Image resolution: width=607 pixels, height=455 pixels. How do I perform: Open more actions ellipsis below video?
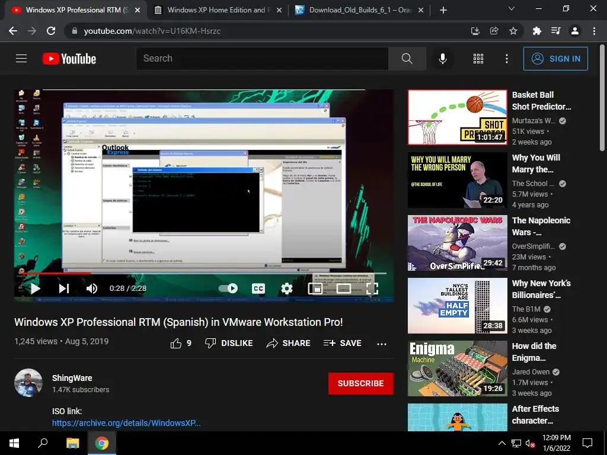point(382,344)
